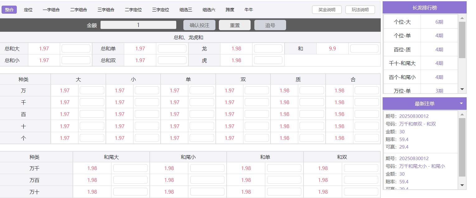This screenshot has height=198, width=476.
Task: Click the 总和大 bet input box
Action: tap(76, 48)
